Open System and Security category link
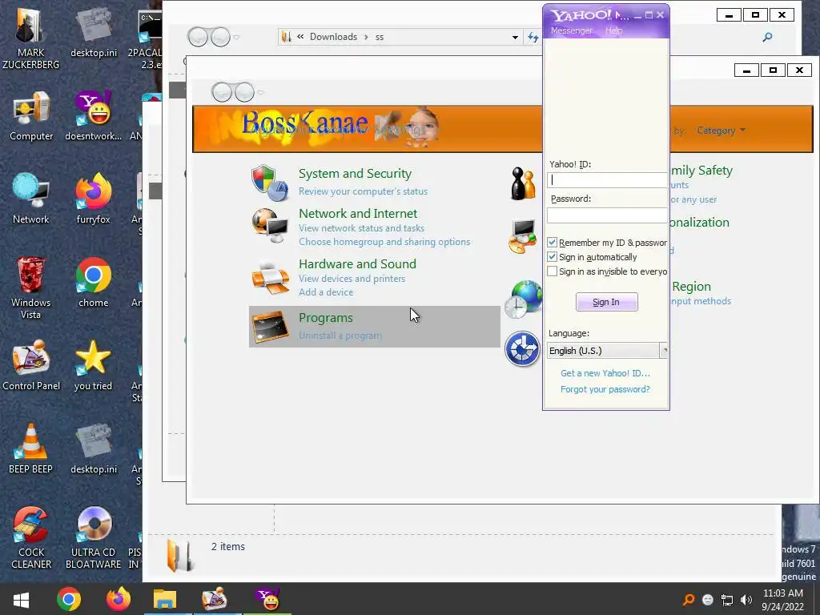The width and height of the screenshot is (820, 615). [355, 174]
